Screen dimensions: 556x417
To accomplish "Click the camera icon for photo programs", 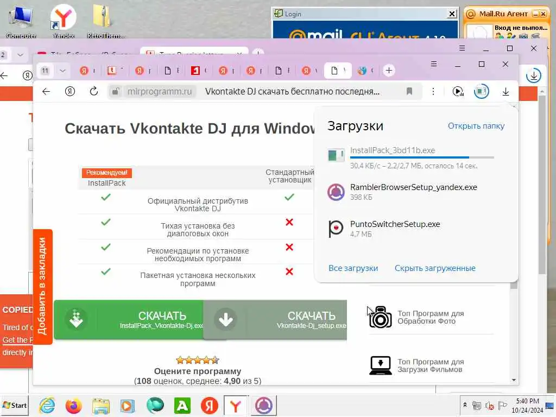I will [x=381, y=317].
